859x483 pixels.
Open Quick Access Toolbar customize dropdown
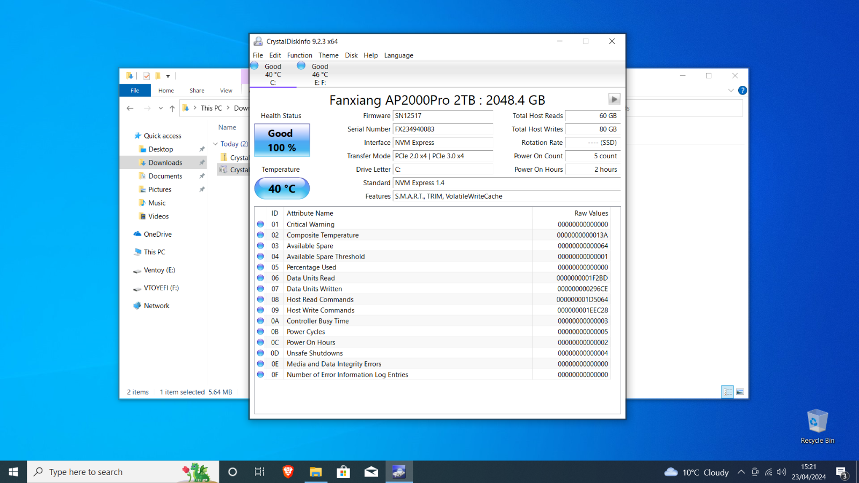168,76
